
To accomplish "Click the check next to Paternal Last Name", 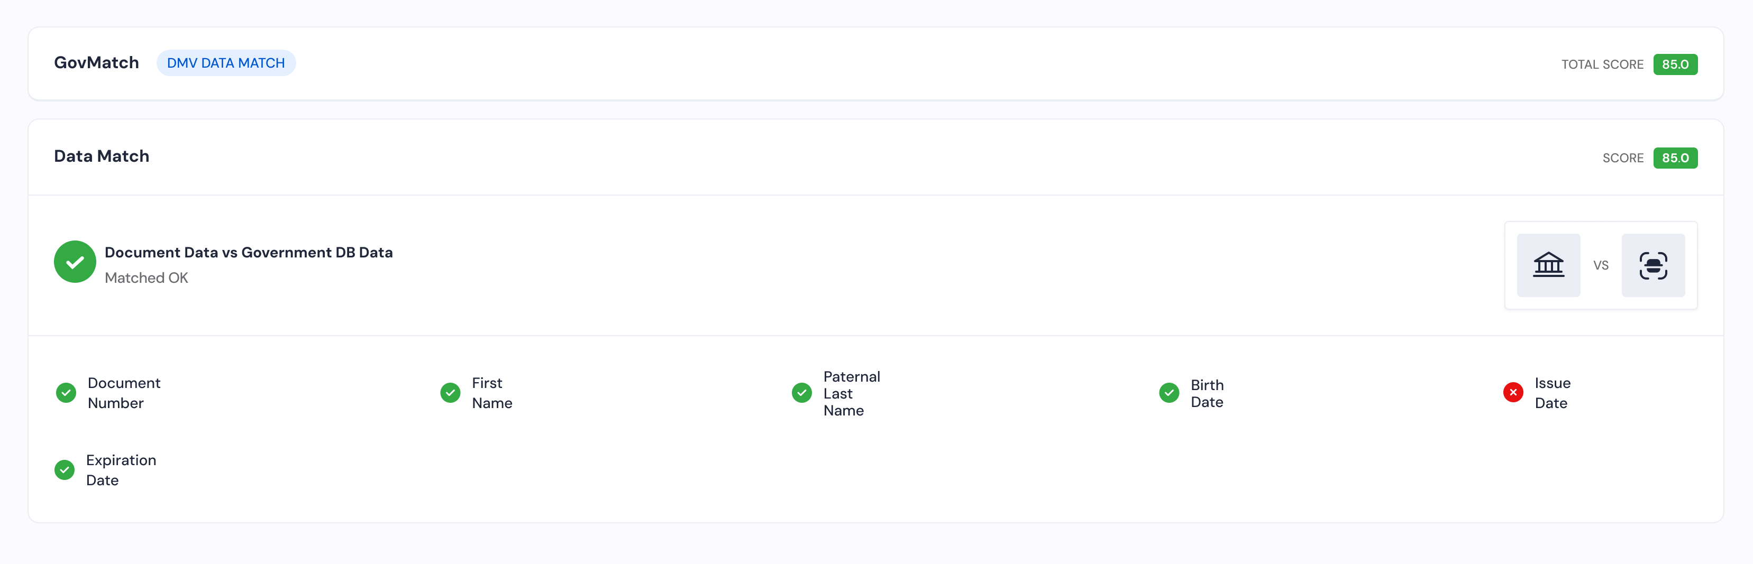I will coord(801,393).
